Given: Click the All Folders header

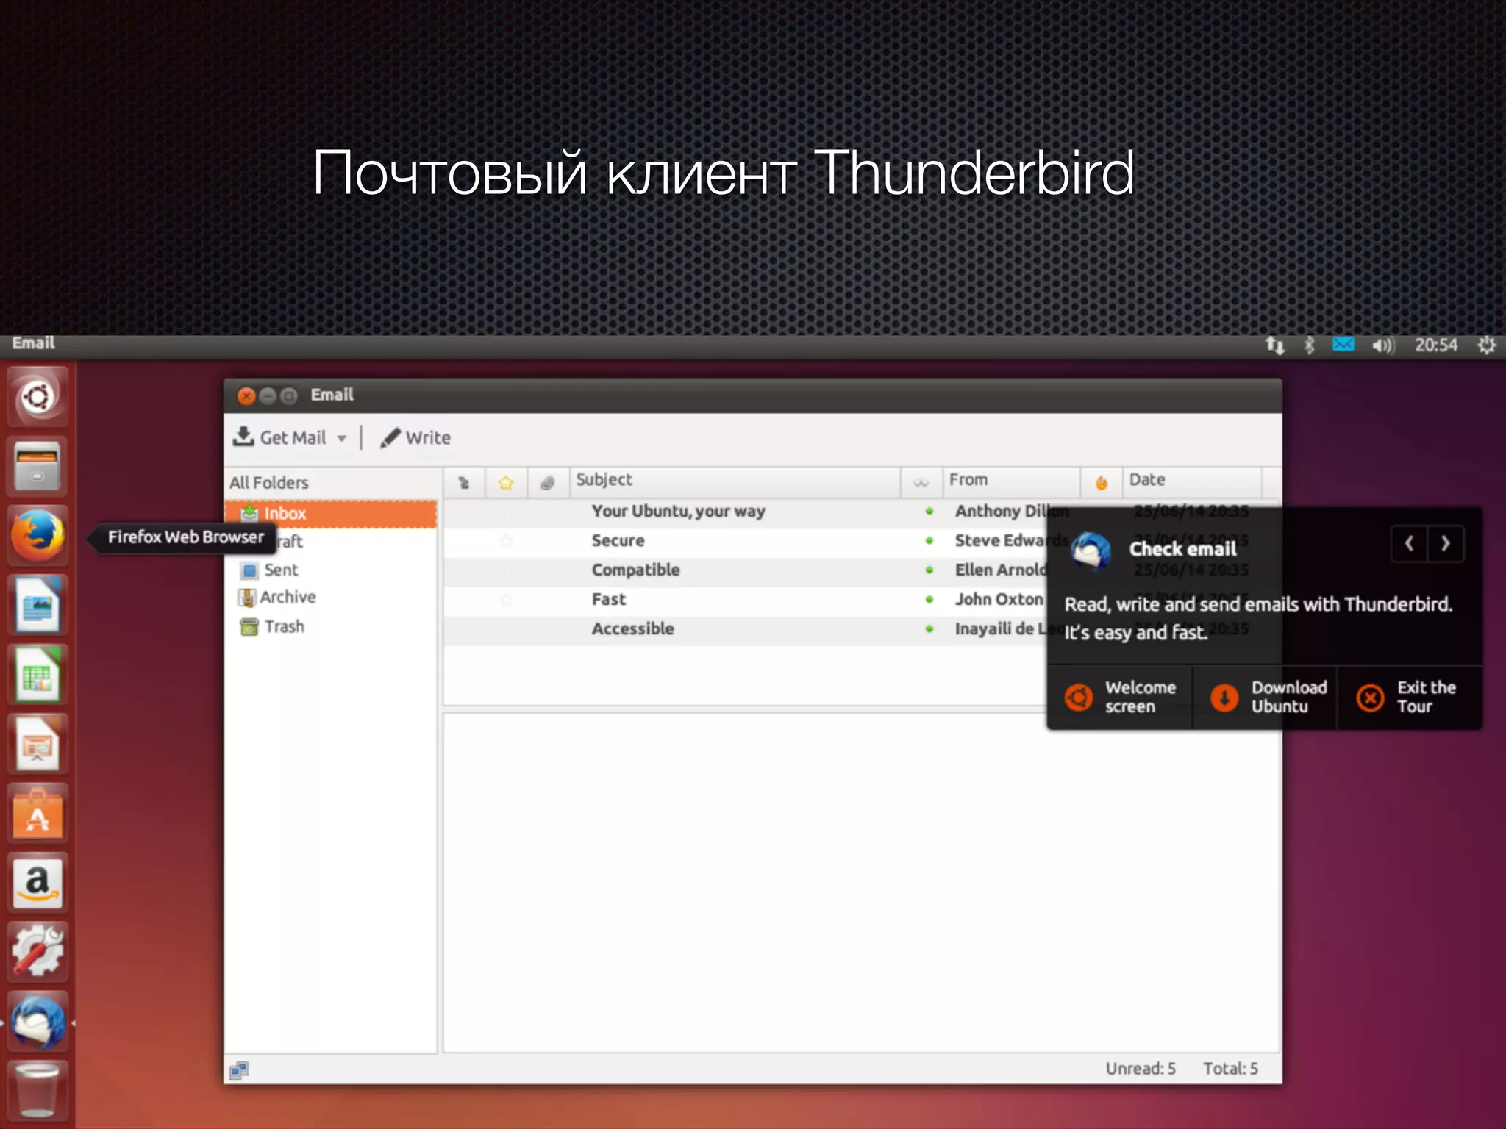Looking at the screenshot, I should coord(269,483).
